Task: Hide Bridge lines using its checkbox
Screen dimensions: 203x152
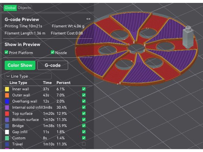Action: pyautogui.click(x=84, y=126)
